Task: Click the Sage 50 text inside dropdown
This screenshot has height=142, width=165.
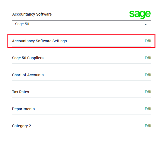Action: pos(22,24)
